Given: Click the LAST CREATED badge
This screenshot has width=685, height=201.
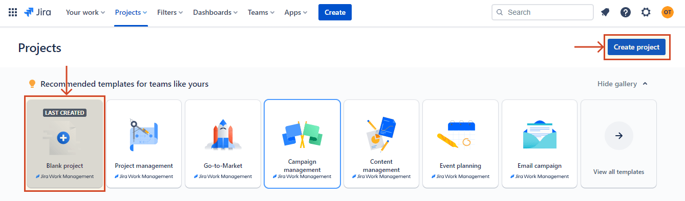Looking at the screenshot, I should (65, 113).
